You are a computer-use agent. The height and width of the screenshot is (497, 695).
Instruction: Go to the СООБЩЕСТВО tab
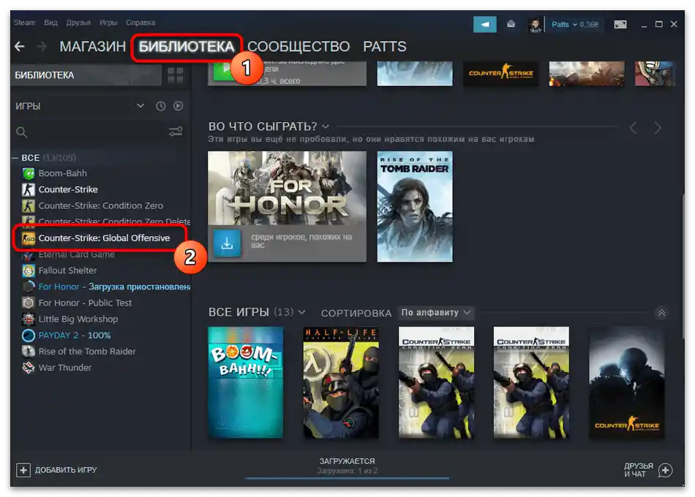point(298,47)
